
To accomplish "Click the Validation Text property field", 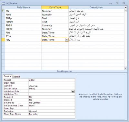I will click(52, 94).
